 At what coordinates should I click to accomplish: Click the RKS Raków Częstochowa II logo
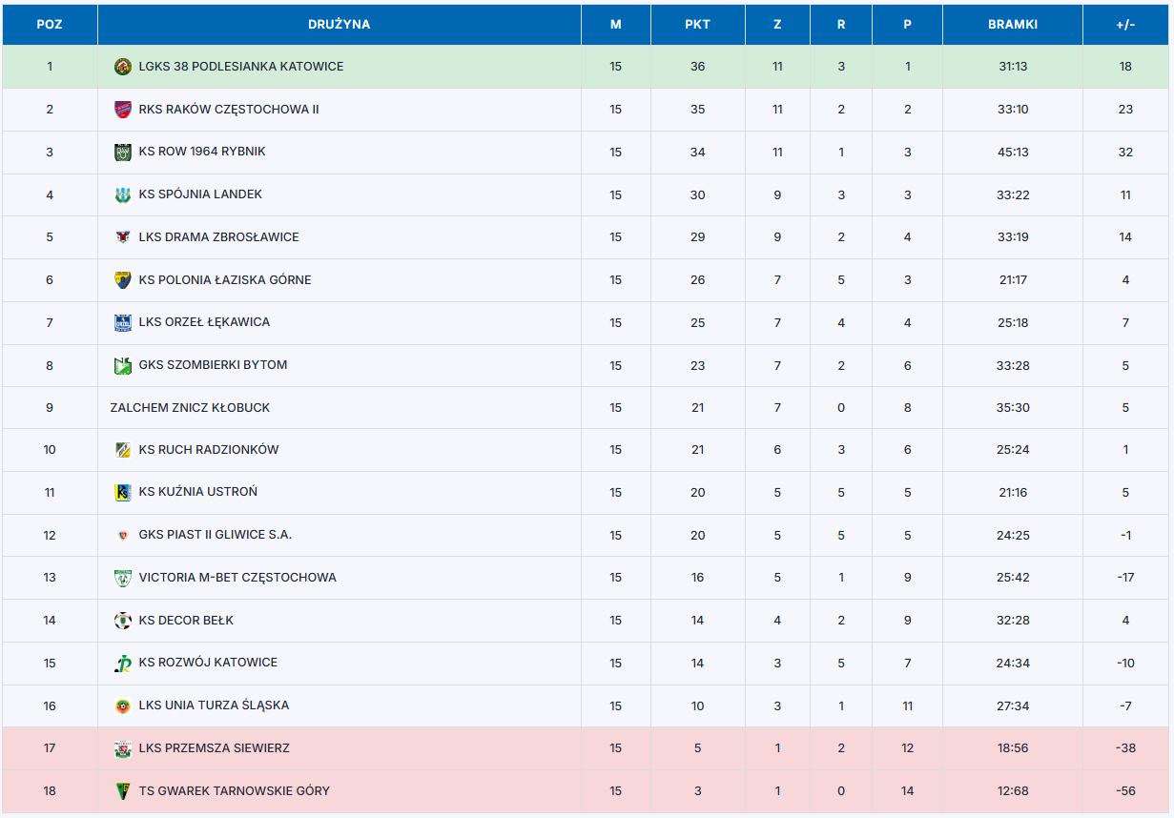tap(122, 110)
